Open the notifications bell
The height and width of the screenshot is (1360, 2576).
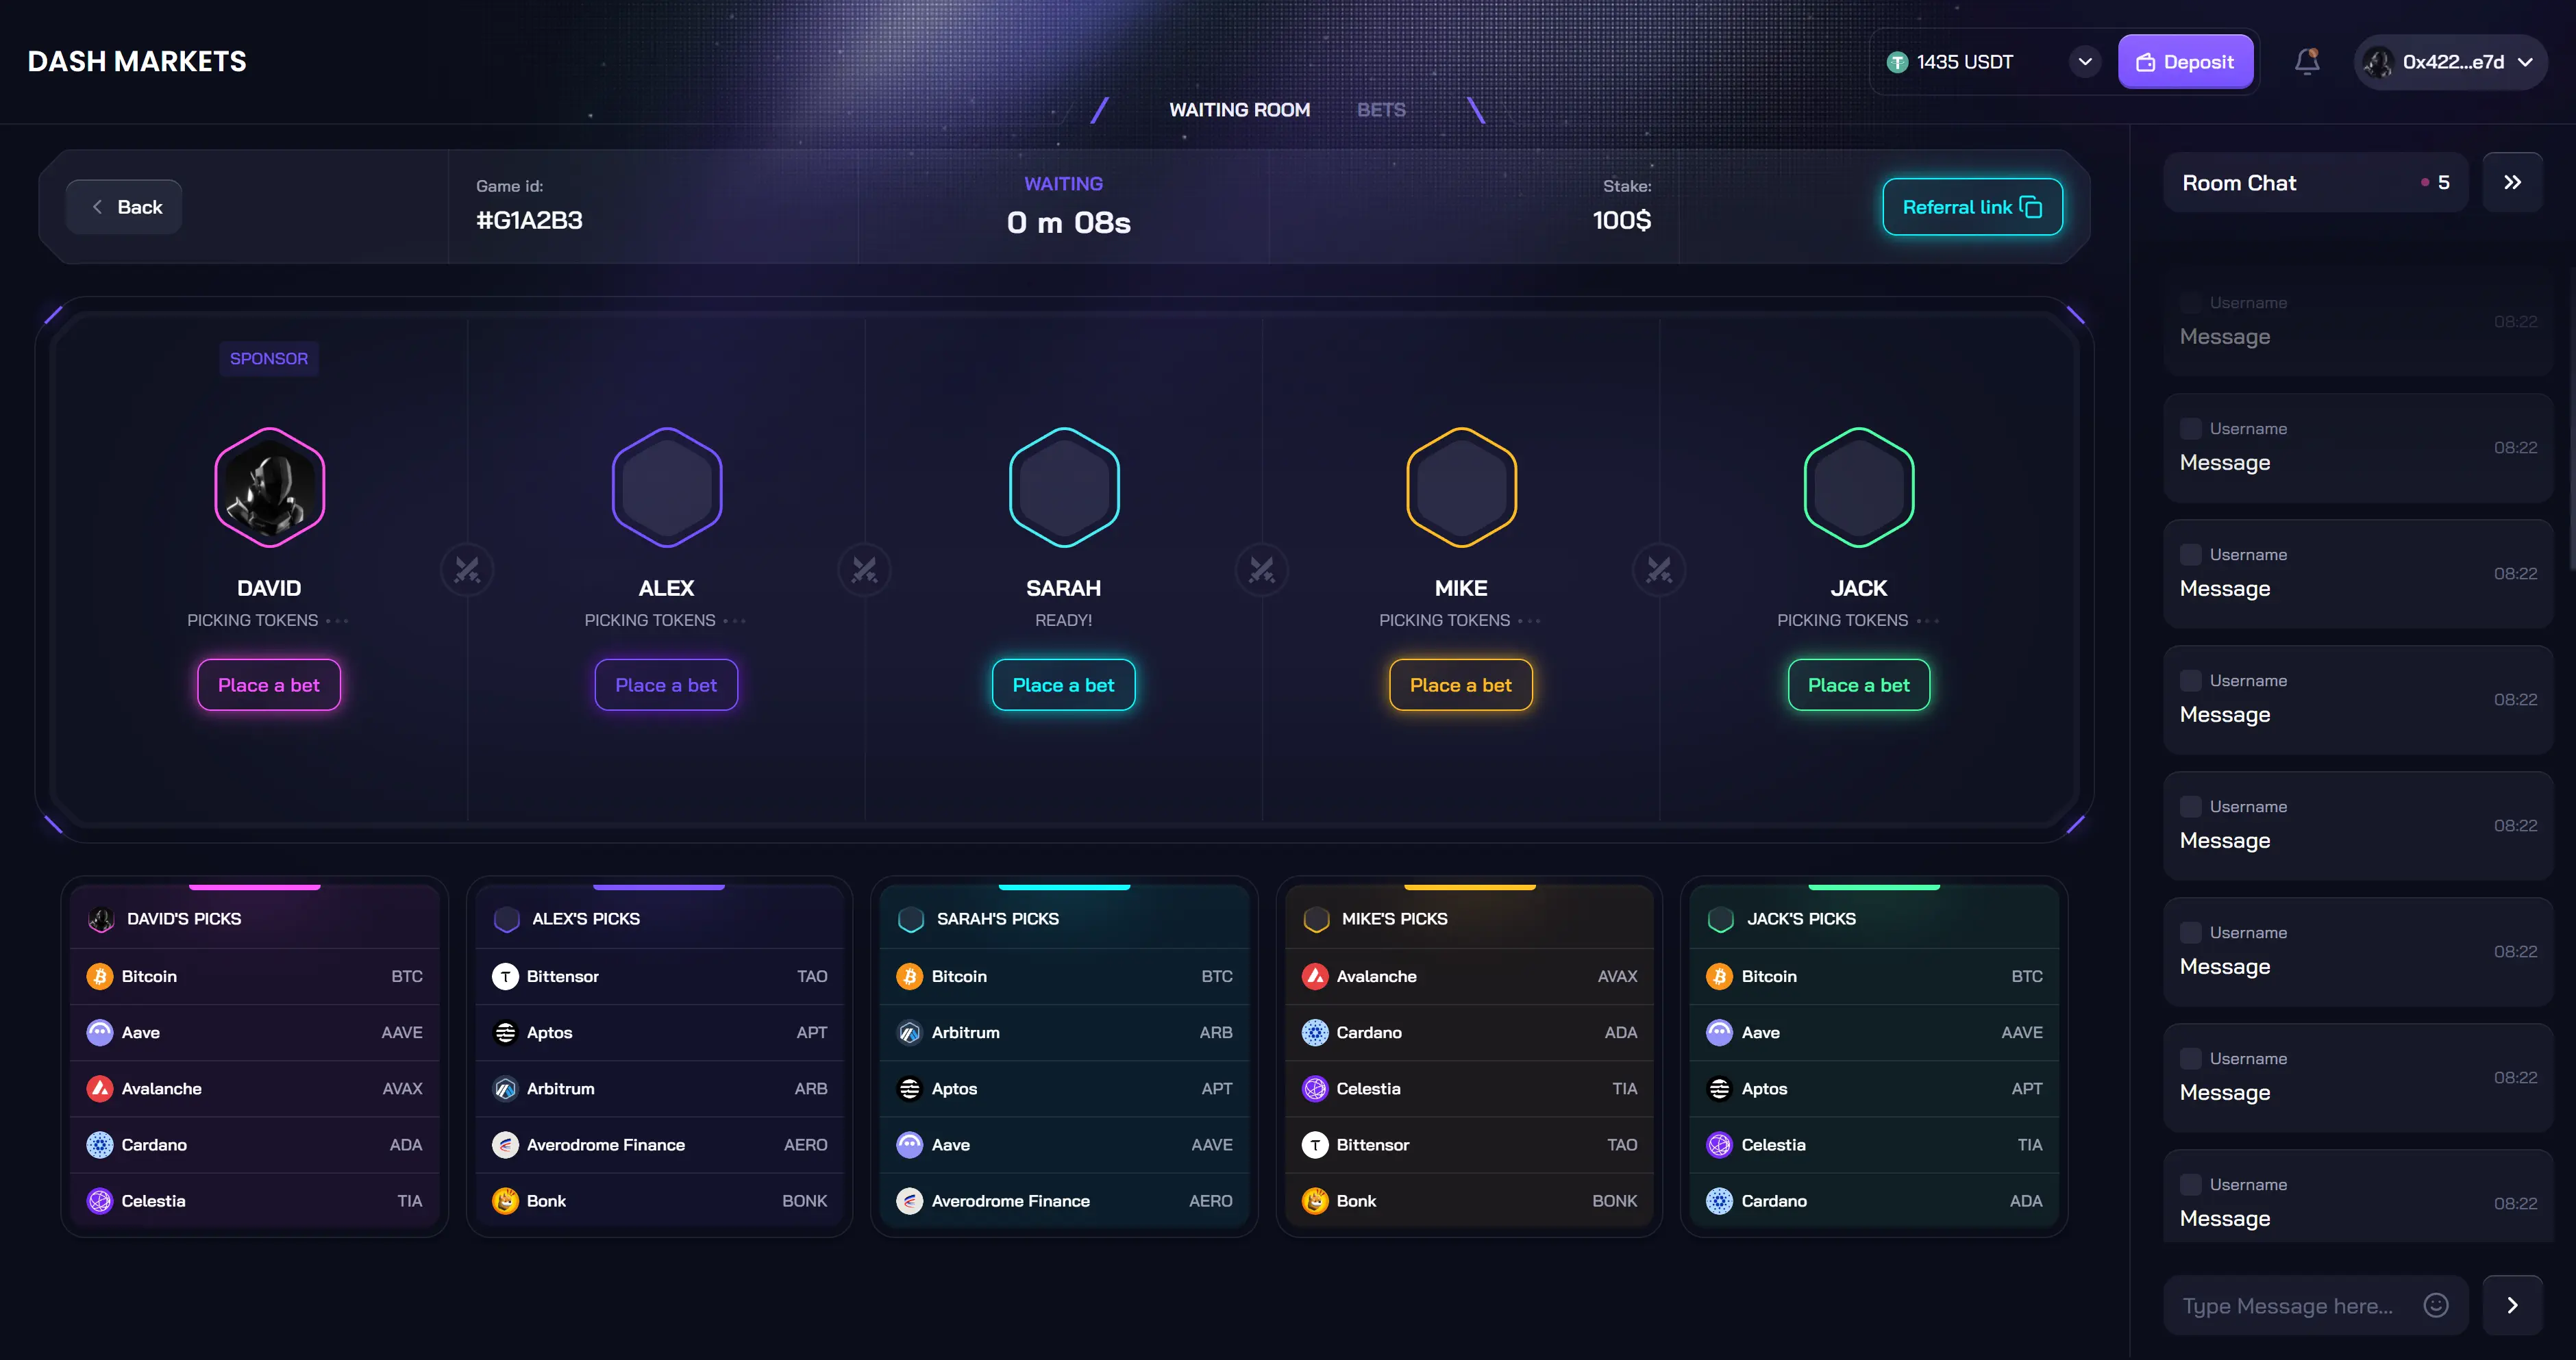pos(2307,62)
